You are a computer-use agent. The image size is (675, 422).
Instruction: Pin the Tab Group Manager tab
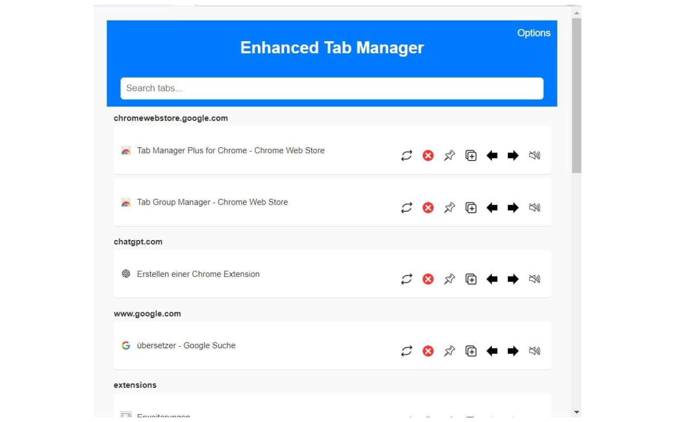449,208
